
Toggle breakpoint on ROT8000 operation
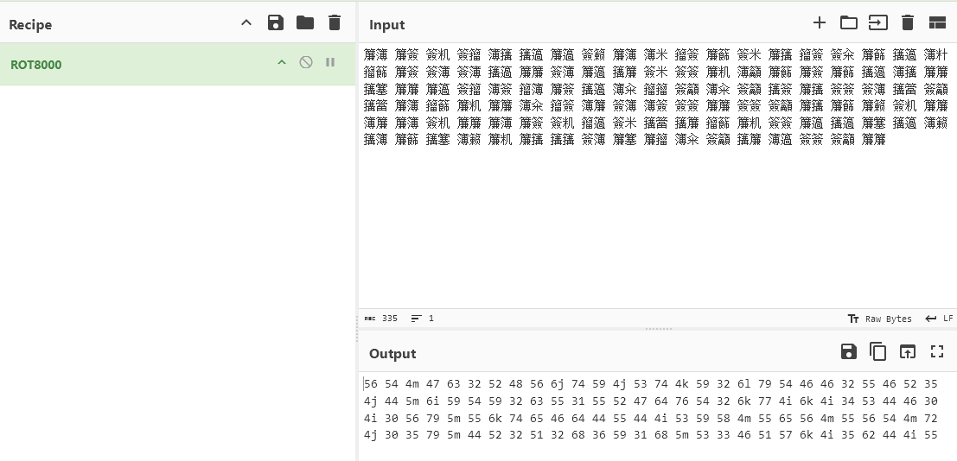[x=330, y=63]
